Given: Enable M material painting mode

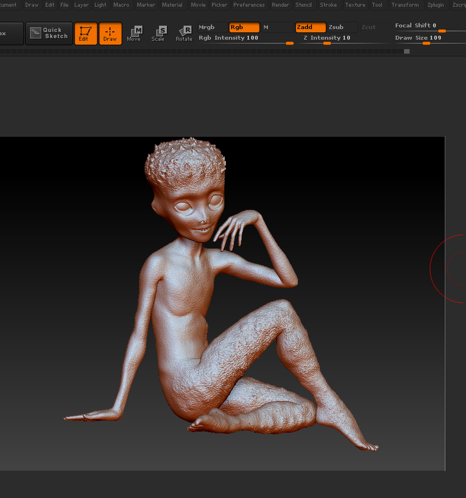Looking at the screenshot, I should [277, 27].
